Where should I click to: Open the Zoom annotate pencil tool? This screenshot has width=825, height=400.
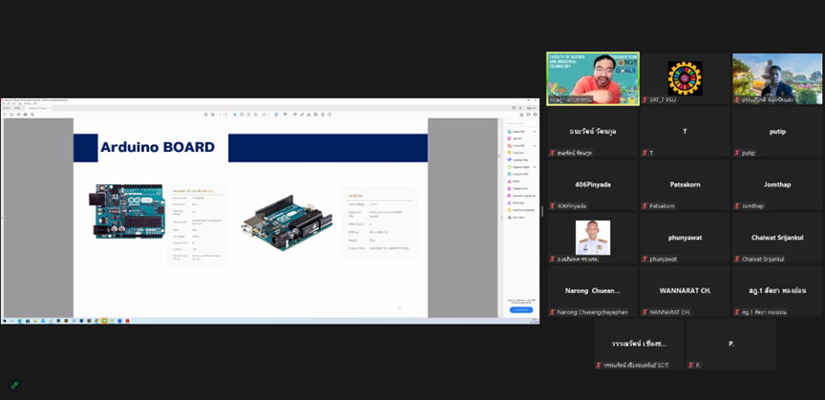(x=14, y=386)
